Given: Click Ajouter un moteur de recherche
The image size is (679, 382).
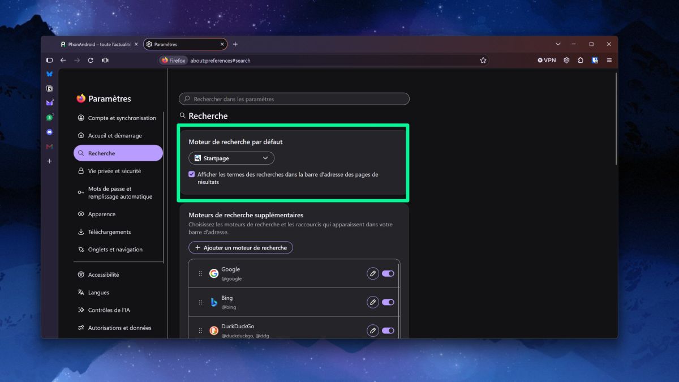Looking at the screenshot, I should [240, 248].
